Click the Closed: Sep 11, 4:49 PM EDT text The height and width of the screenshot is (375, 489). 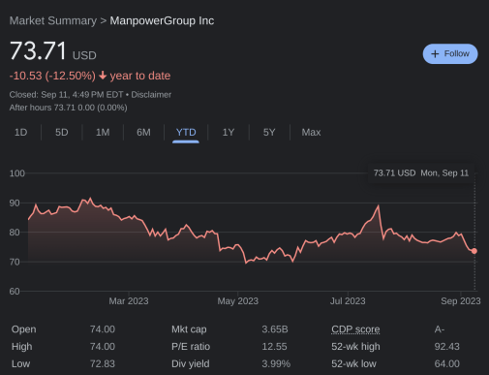pyautogui.click(x=66, y=95)
